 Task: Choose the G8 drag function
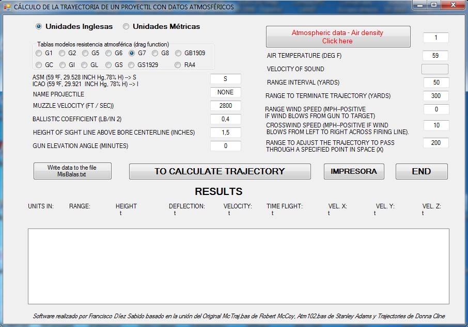pyautogui.click(x=155, y=53)
